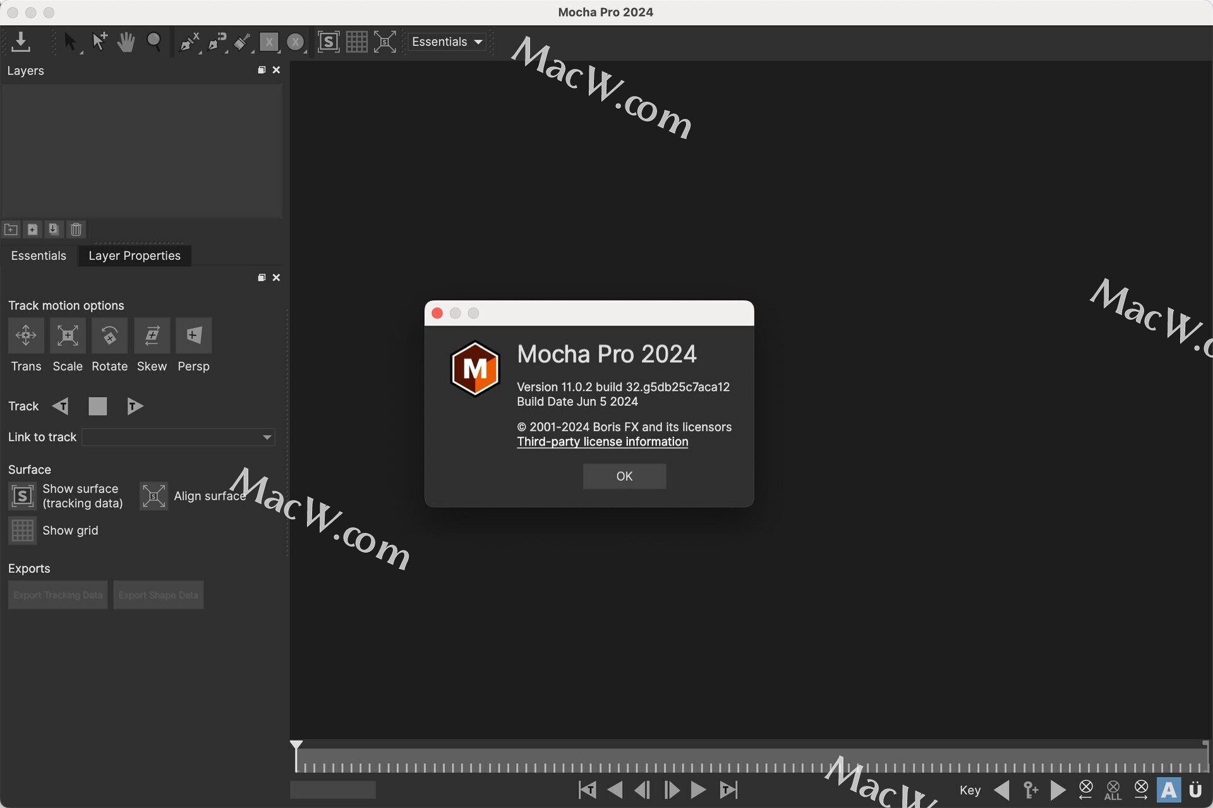This screenshot has height=808, width=1213.
Task: Click OK in the About dialog
Action: 624,476
